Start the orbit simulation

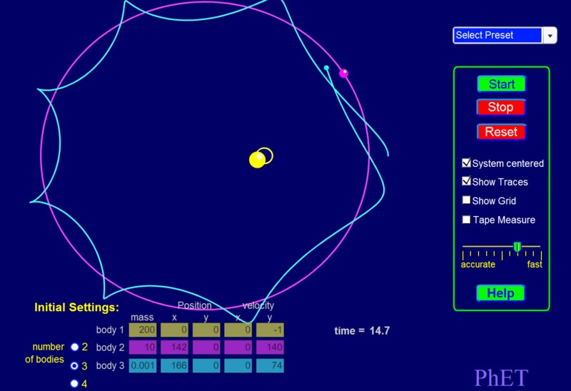point(502,84)
